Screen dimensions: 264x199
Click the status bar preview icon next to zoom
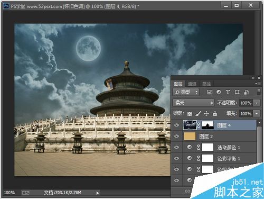coord(25,193)
